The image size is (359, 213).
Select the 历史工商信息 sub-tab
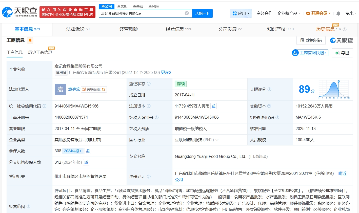(40, 52)
